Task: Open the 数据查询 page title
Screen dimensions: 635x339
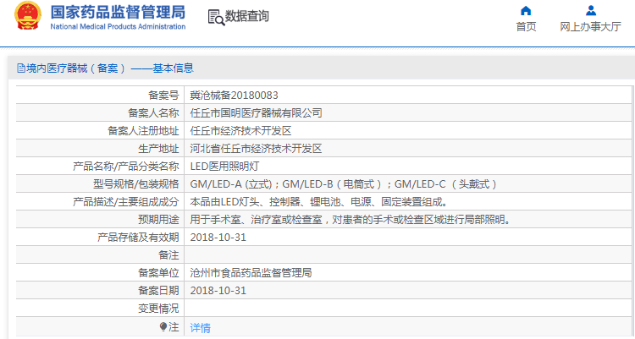Action: (x=247, y=17)
